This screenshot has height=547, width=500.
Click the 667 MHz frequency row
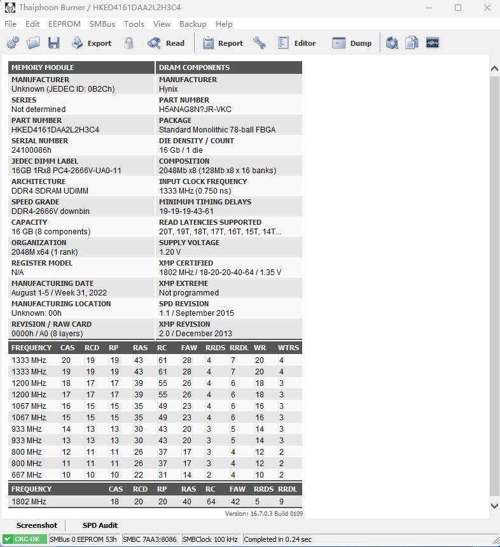click(x=155, y=475)
